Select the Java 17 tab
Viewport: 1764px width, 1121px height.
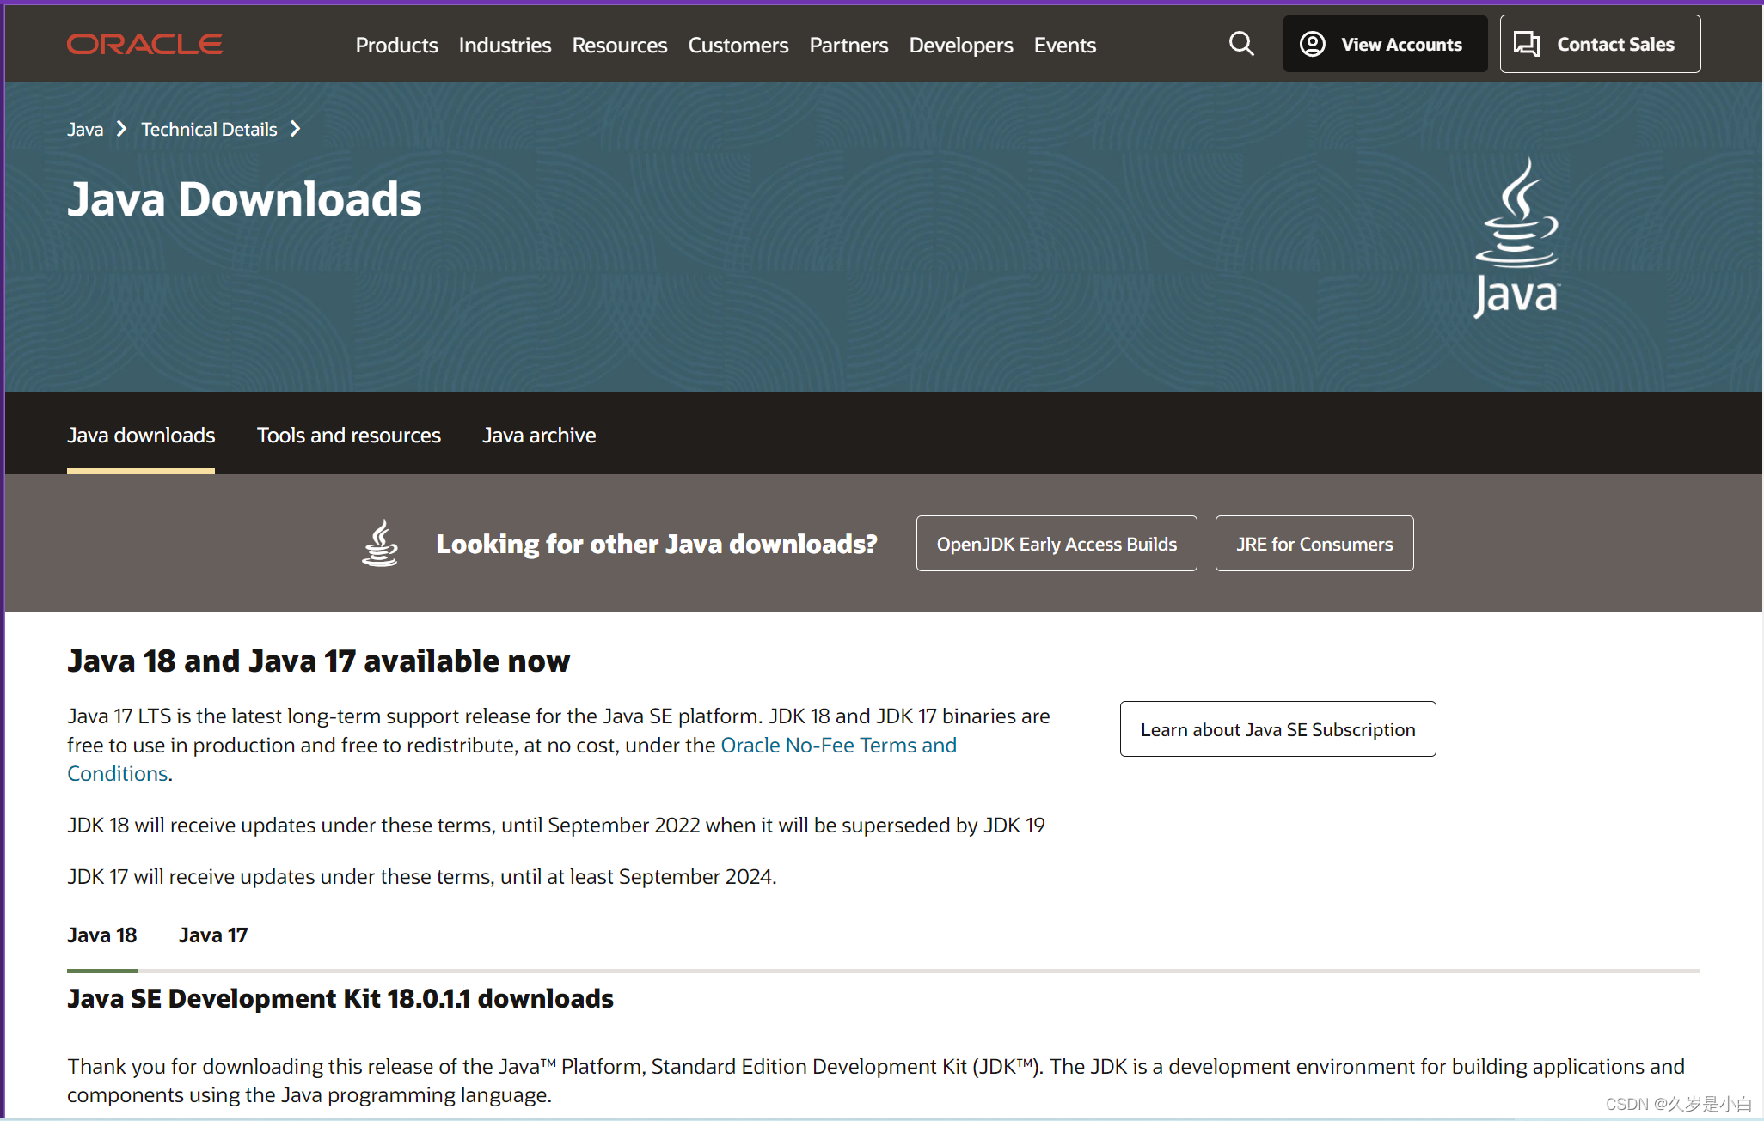point(213,935)
